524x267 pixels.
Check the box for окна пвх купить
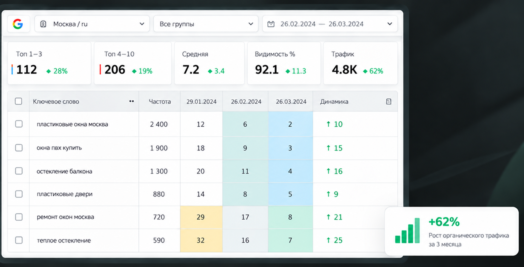[x=19, y=148]
